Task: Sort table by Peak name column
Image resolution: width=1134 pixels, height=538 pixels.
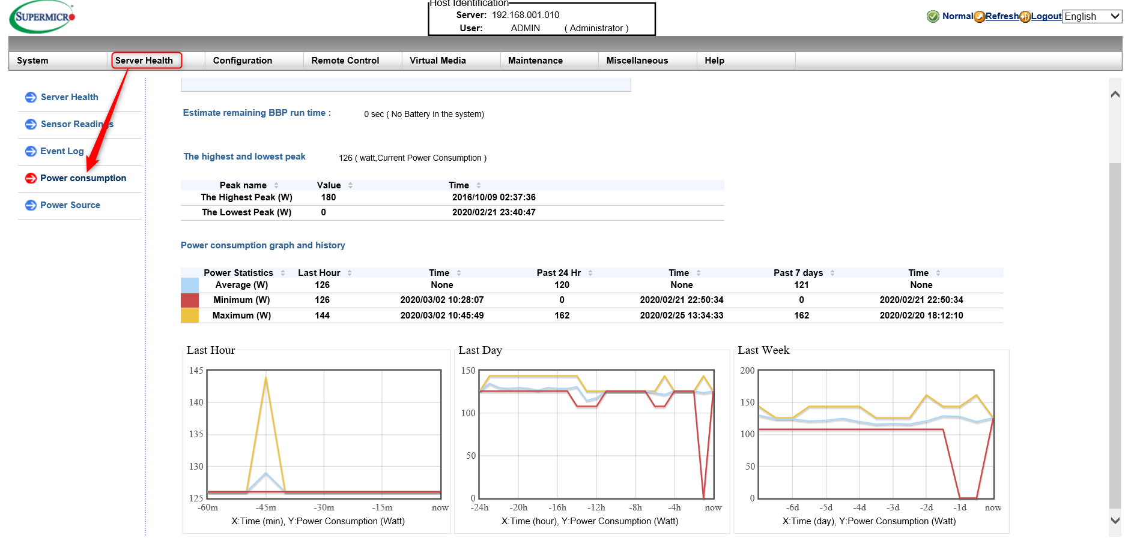Action: pos(276,185)
